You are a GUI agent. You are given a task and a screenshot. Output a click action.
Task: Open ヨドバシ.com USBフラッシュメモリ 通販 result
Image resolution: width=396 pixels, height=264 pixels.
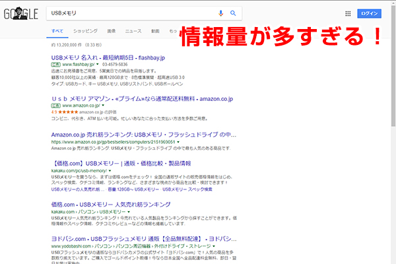(144, 239)
